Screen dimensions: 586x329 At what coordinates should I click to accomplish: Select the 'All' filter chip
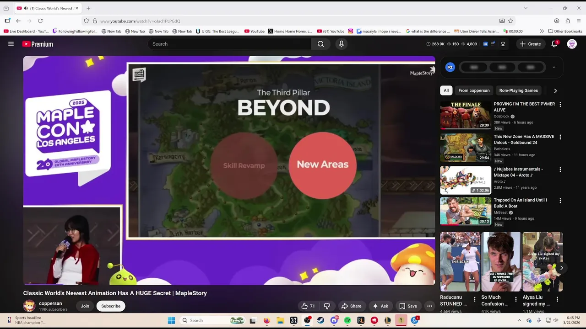click(x=446, y=90)
